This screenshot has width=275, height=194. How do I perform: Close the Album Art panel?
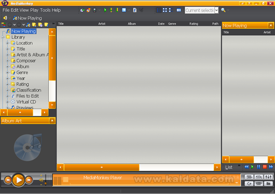tap(52, 121)
